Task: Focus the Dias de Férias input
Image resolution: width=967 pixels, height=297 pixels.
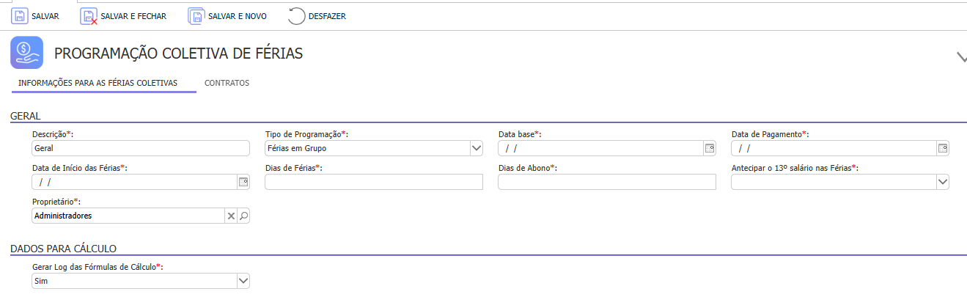Action: pos(373,182)
